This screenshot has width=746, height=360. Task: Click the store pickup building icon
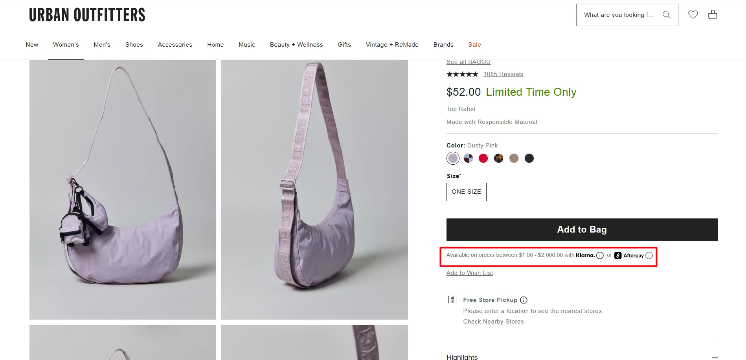pyautogui.click(x=452, y=300)
